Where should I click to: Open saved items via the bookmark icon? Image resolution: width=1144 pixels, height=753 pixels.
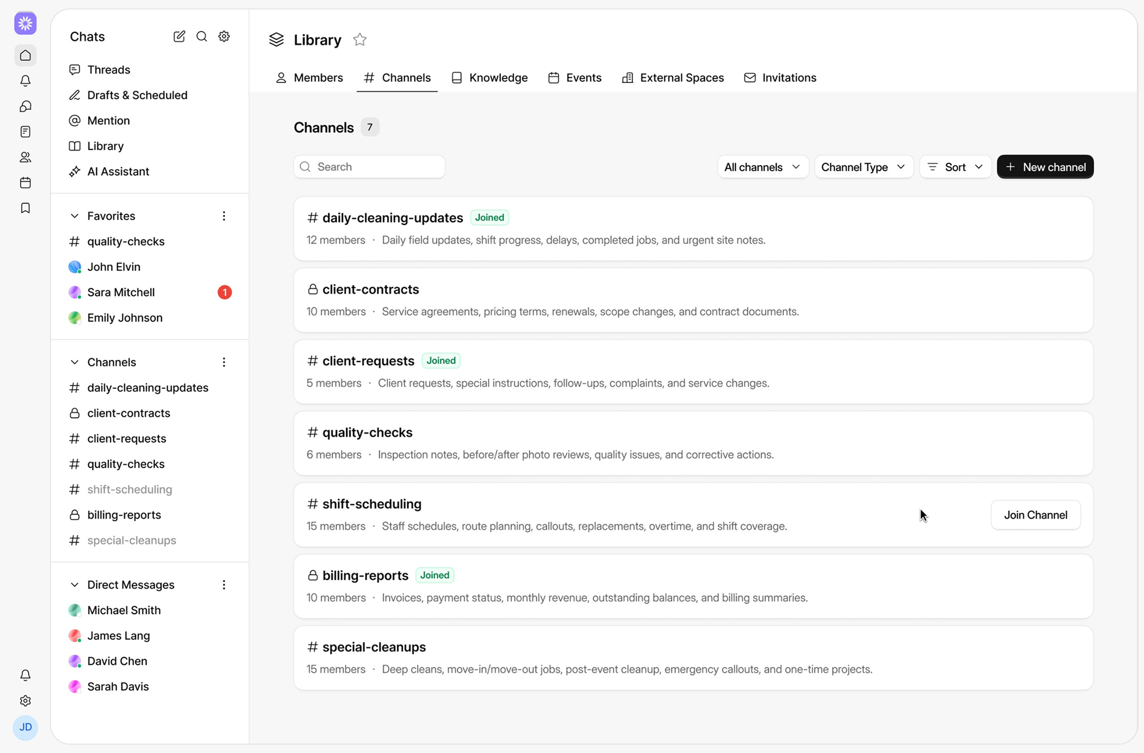[x=25, y=208]
